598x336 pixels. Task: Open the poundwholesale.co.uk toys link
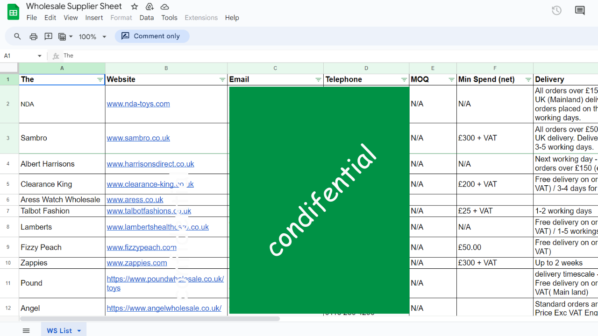coord(165,283)
